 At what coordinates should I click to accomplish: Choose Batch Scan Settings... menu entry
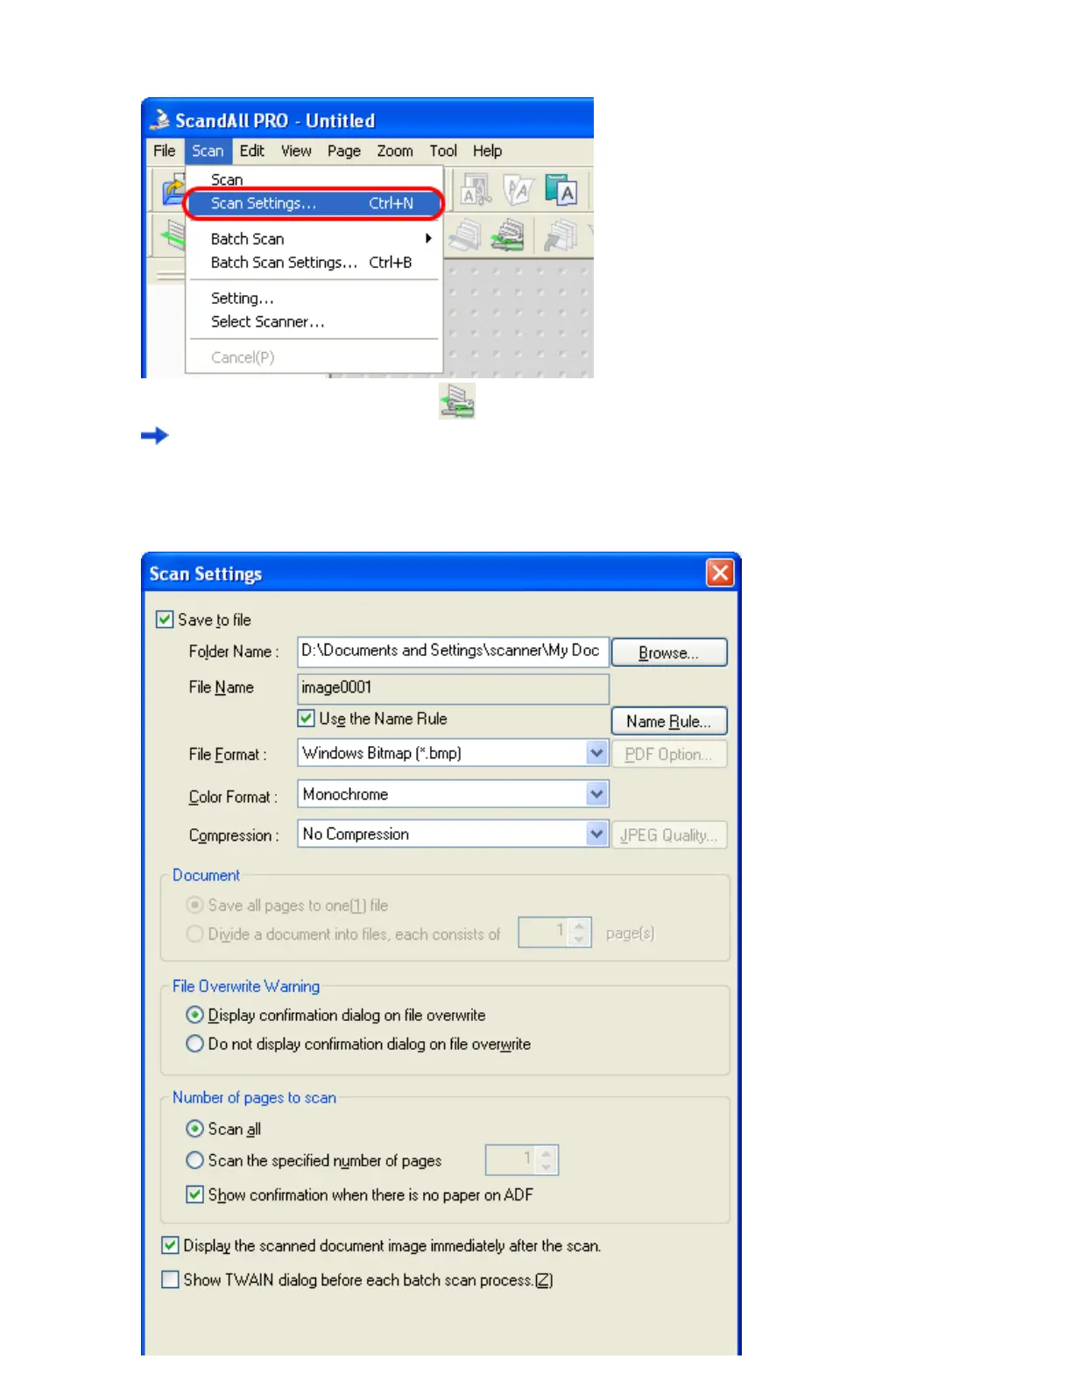pos(314,262)
